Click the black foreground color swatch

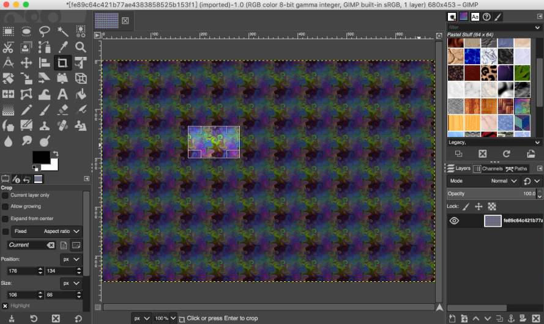click(40, 157)
